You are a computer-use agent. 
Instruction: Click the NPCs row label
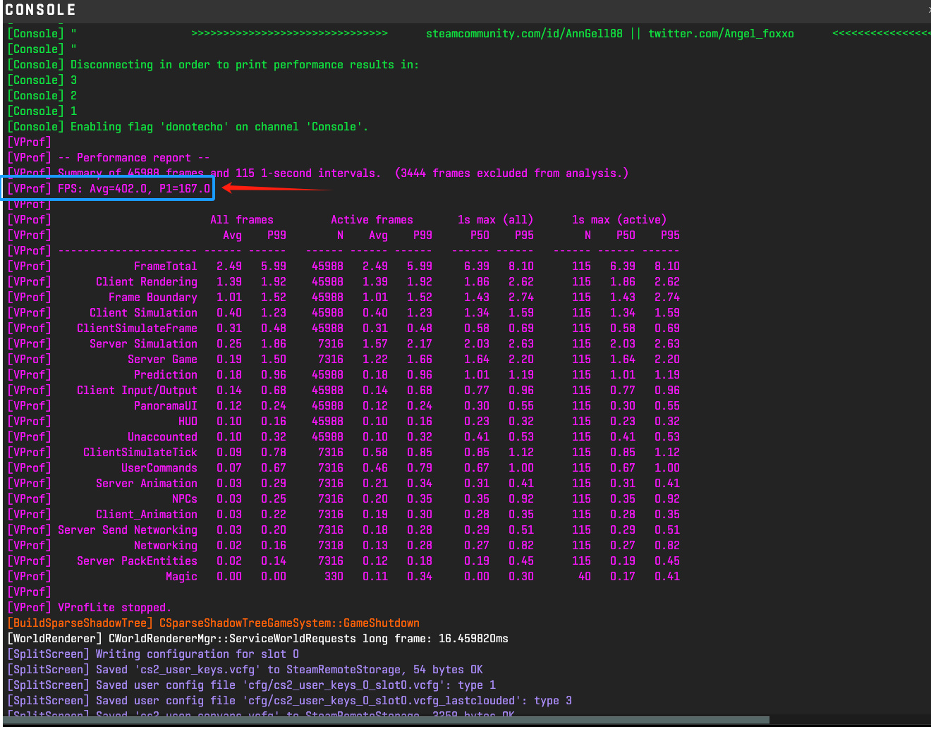[185, 499]
